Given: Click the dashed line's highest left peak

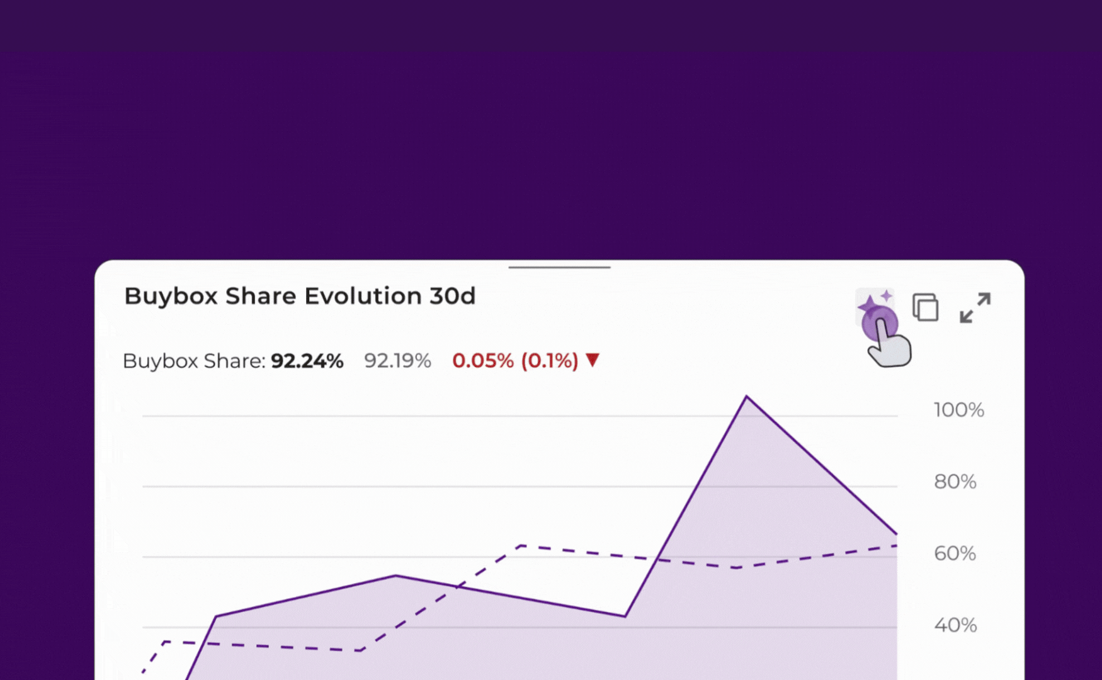Looking at the screenshot, I should pyautogui.click(x=521, y=546).
